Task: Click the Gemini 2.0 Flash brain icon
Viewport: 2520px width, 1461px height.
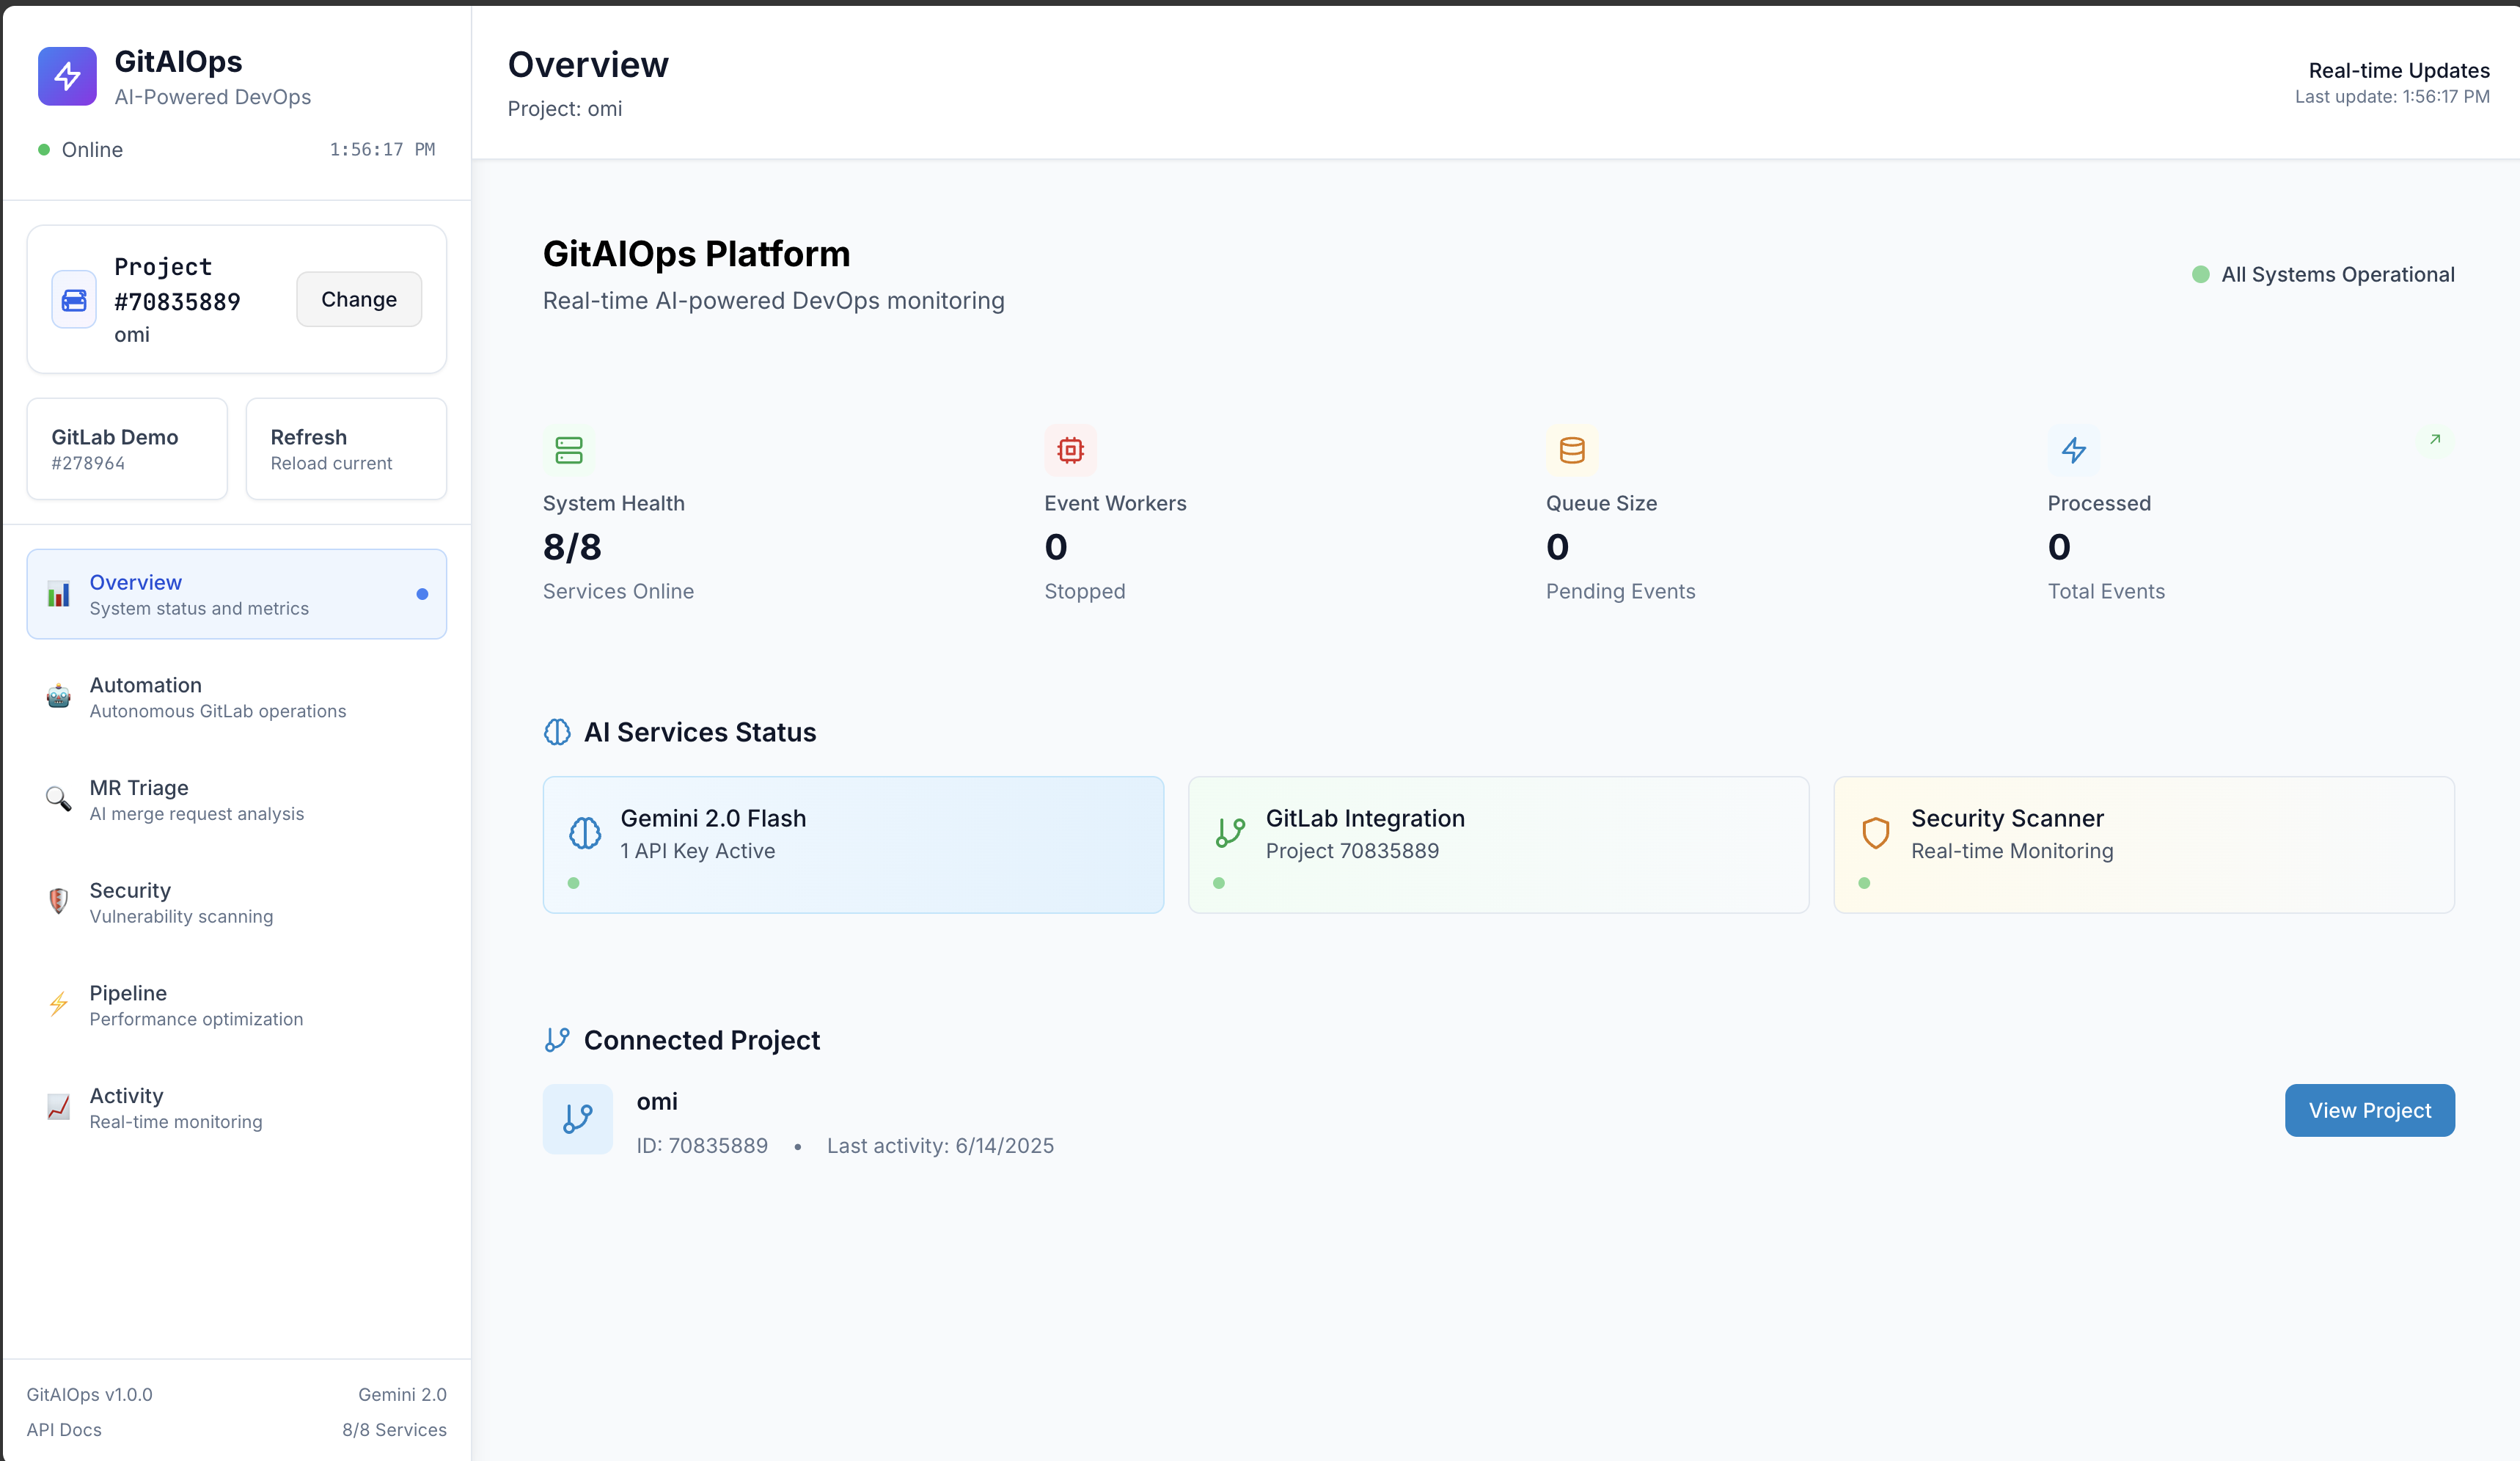Action: (585, 832)
